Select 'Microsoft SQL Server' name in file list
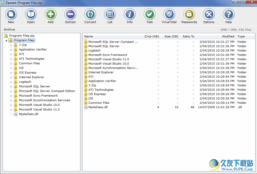Viewport: 257px width, 174px height. coord(104,46)
